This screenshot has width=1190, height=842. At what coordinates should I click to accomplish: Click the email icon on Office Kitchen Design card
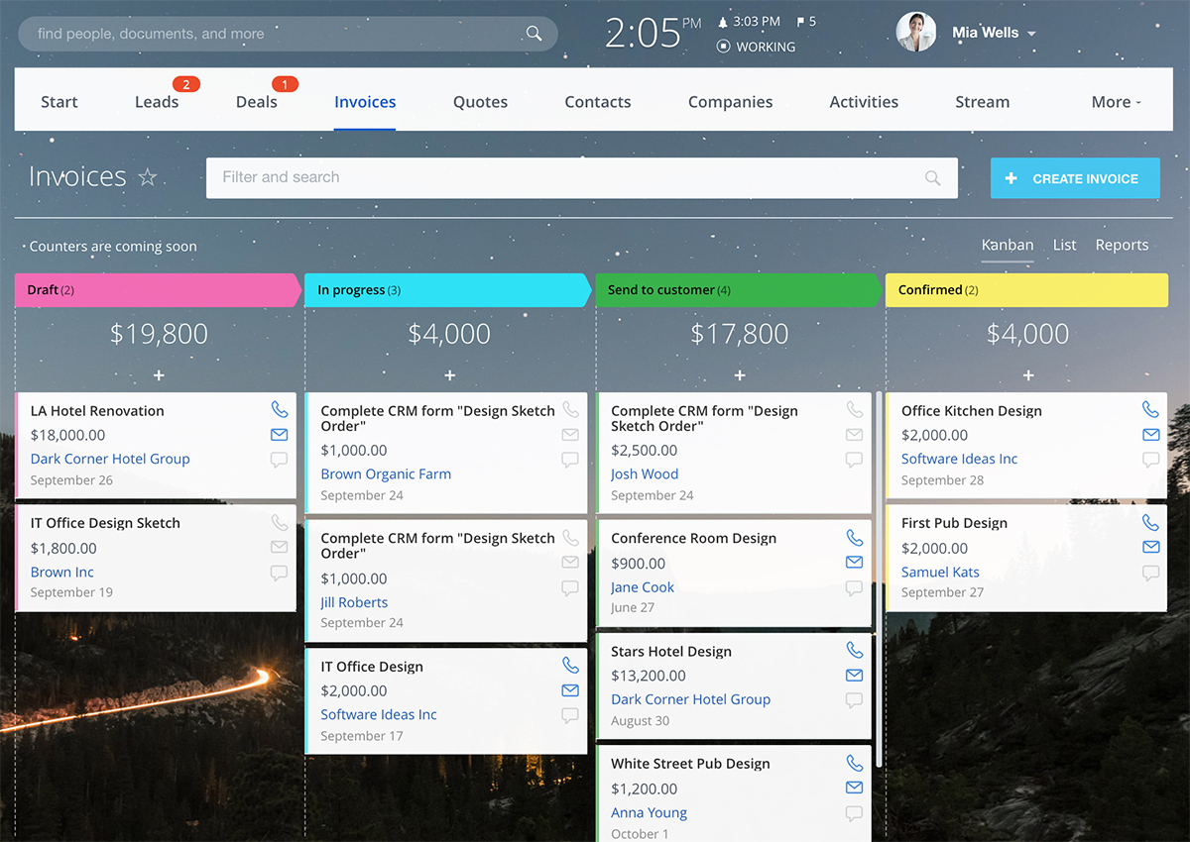(x=1150, y=435)
